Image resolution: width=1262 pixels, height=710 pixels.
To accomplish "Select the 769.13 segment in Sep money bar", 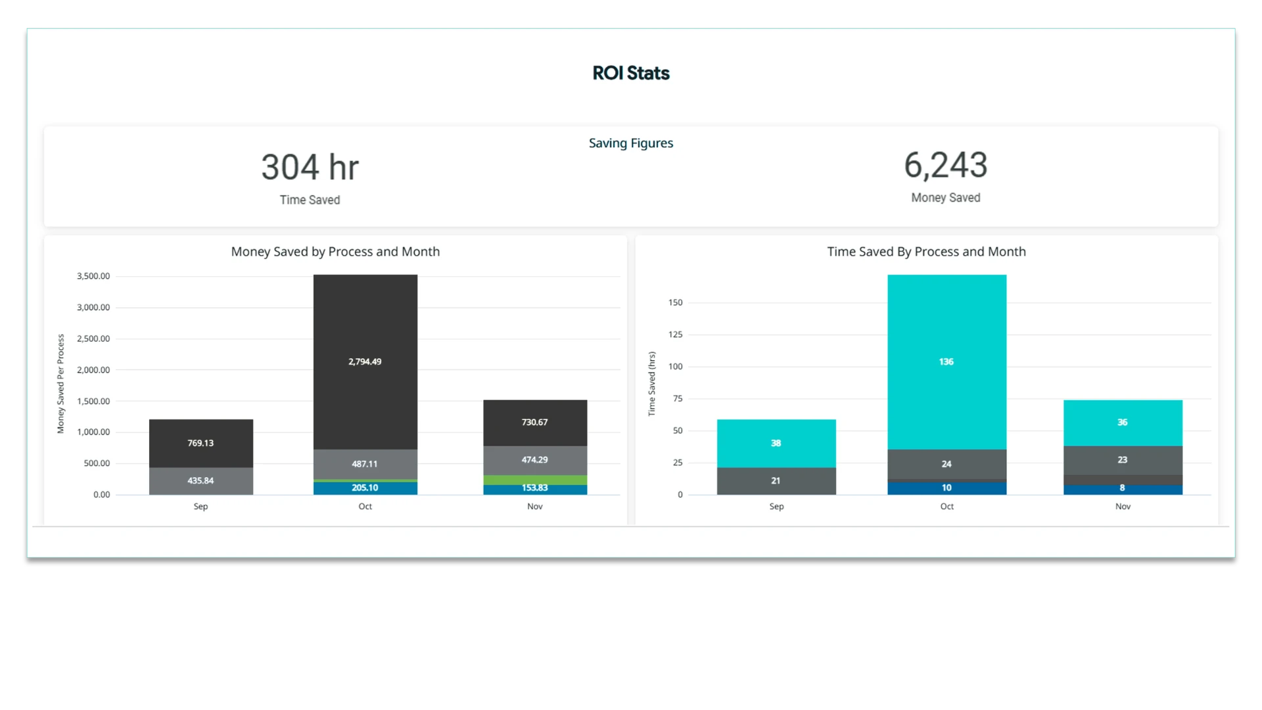I will pos(201,444).
